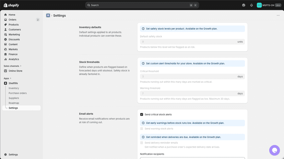
Task: Click the Finance label
Action: [13, 54]
